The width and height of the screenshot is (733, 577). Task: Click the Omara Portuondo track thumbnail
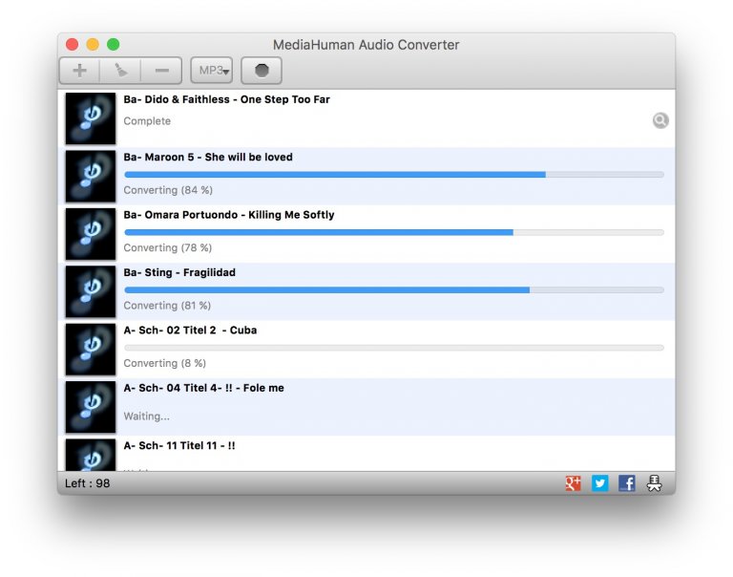click(x=91, y=234)
